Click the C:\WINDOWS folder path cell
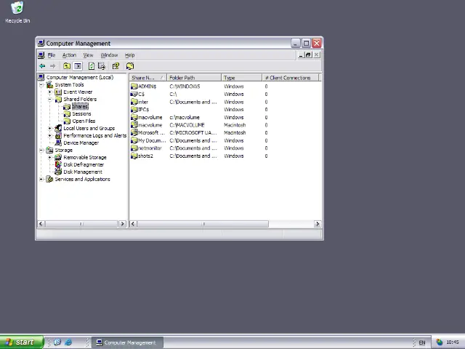This screenshot has width=465, height=349. [x=185, y=87]
